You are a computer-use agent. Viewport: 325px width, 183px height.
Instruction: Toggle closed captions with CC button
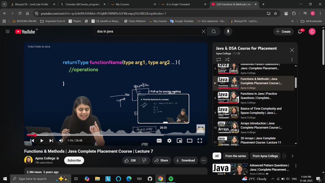pyautogui.click(x=159, y=140)
